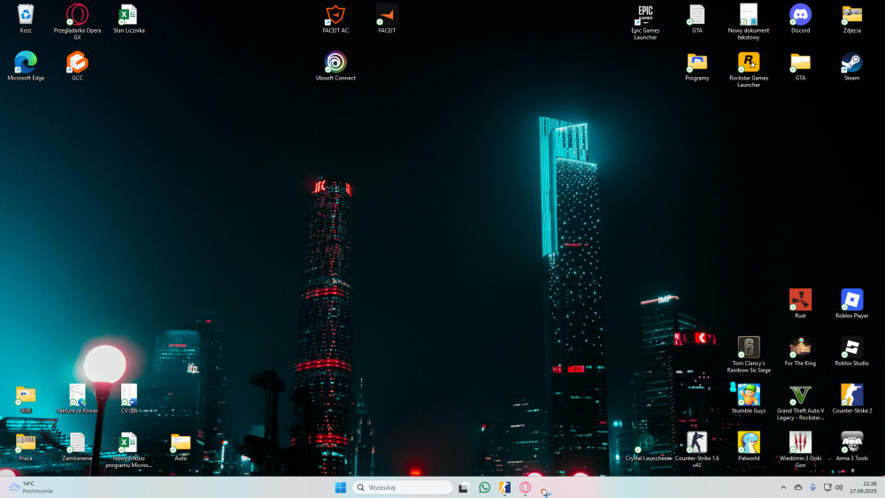Select the Rockstar Games Launcher icon
The width and height of the screenshot is (885, 498).
(x=749, y=69)
